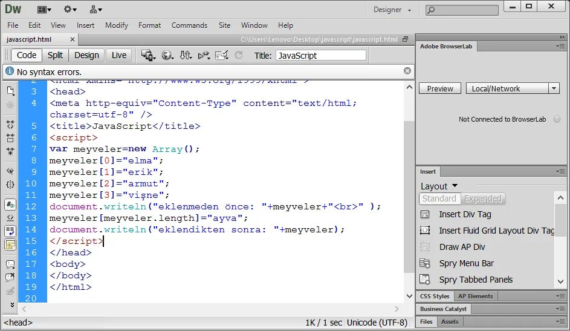Toggle Syntax Error Alerts in Info Bar
The width and height of the screenshot is (570, 331).
click(x=10, y=244)
